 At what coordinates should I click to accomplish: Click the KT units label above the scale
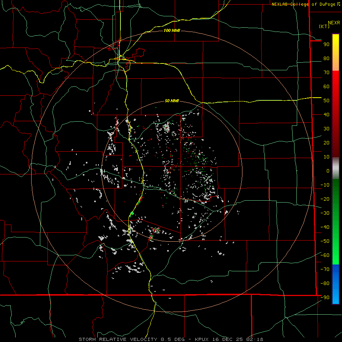[325, 26]
